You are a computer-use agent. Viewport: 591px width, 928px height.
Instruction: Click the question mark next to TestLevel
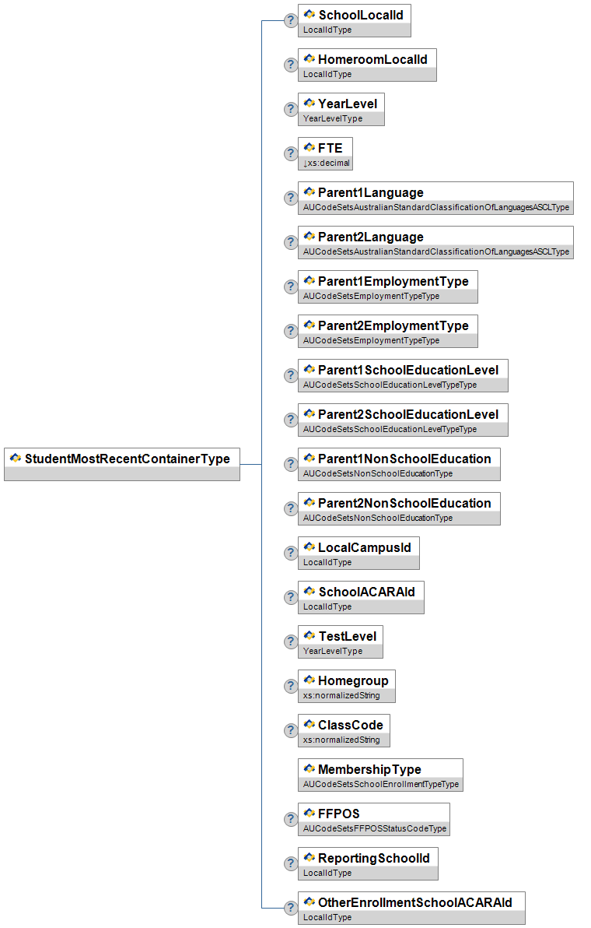tap(290, 642)
